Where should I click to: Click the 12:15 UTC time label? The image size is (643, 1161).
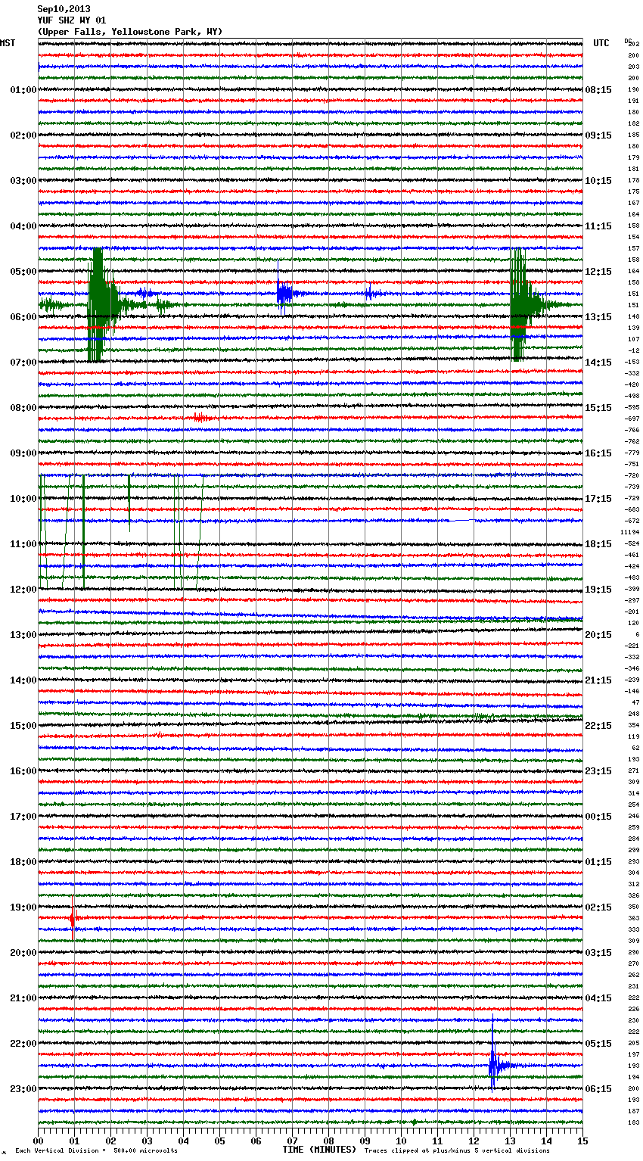coord(598,272)
